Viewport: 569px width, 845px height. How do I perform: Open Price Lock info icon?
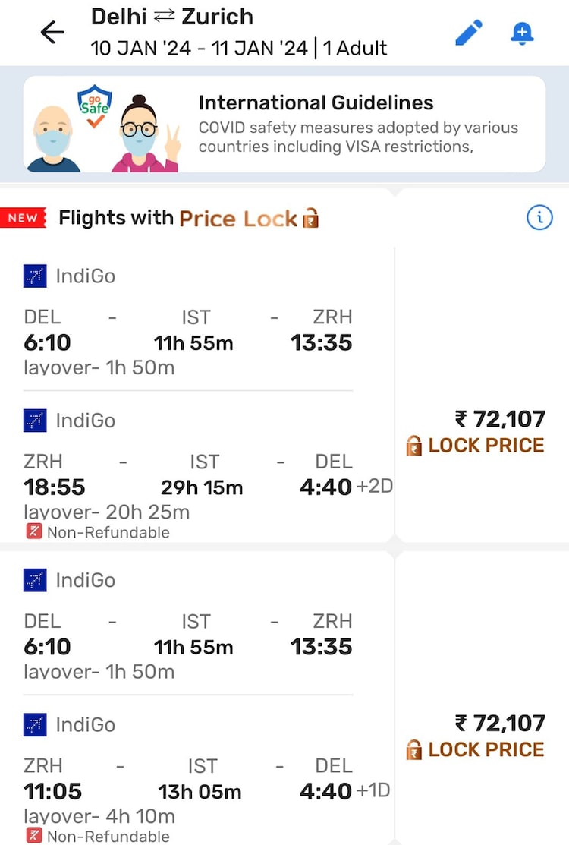[539, 219]
